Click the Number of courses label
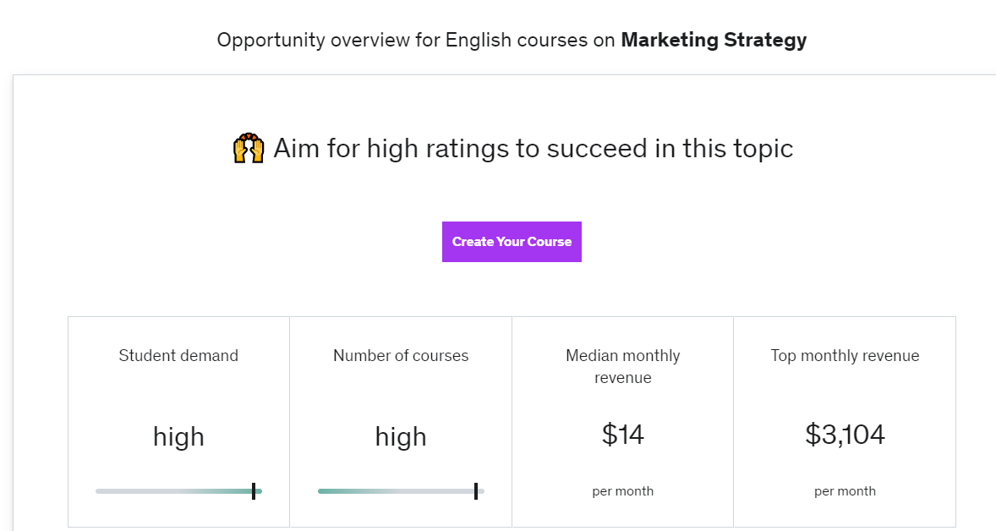Screen dimensions: 996x531 click(x=401, y=356)
